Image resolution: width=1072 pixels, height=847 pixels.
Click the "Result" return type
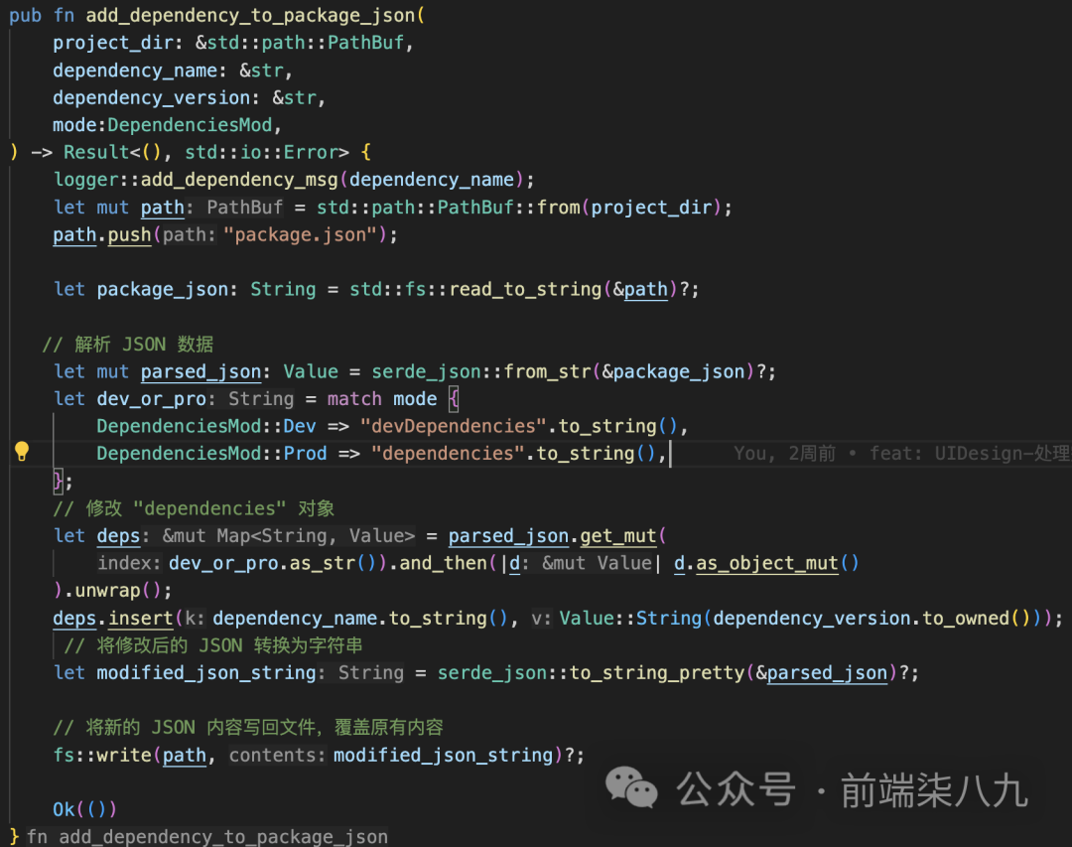(96, 153)
